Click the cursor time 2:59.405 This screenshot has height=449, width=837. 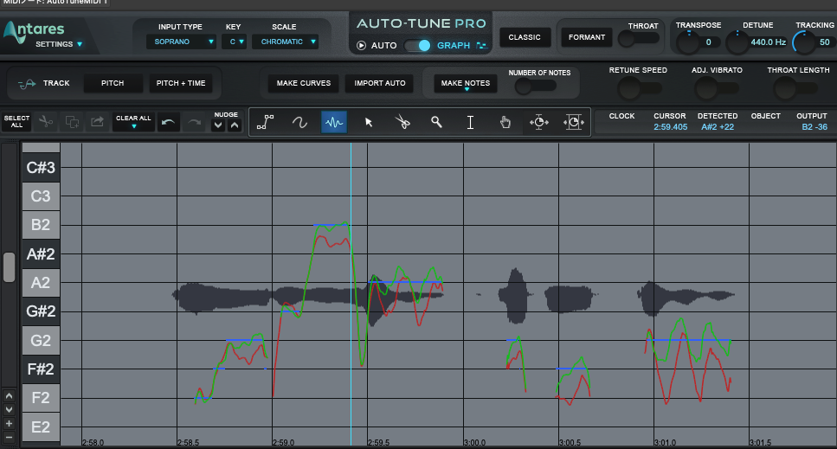click(x=671, y=127)
